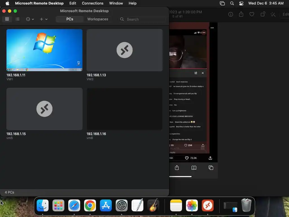Image resolution: width=289 pixels, height=217 pixels.
Task: Favorite the photo with the heart icon
Action: tap(252, 14)
